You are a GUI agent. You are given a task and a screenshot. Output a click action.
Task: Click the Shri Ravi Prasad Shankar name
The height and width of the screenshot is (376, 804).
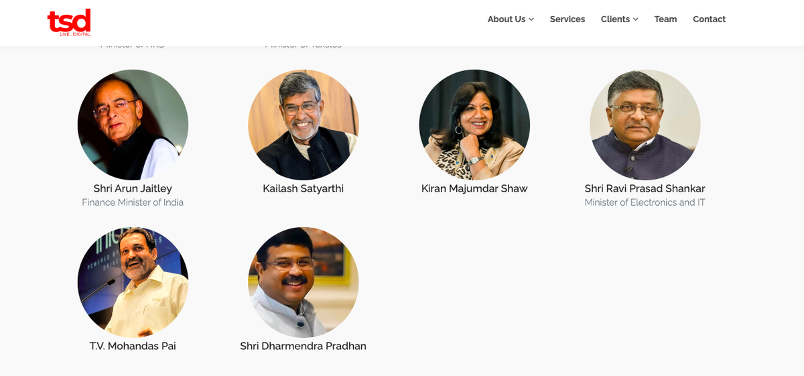point(645,188)
